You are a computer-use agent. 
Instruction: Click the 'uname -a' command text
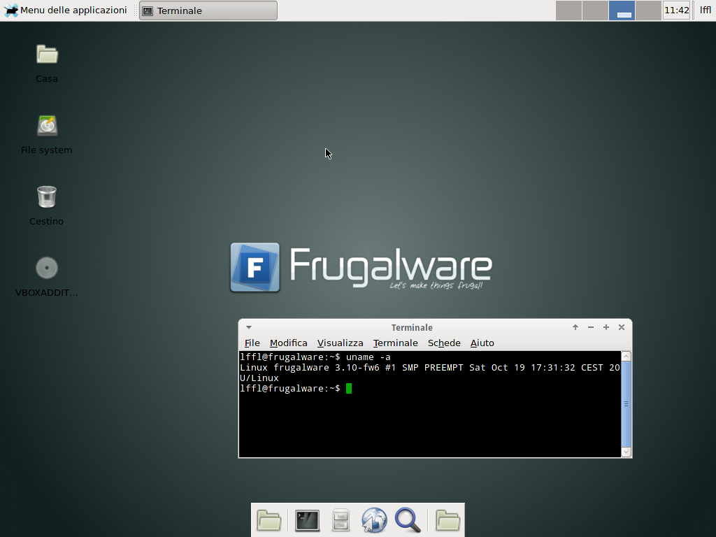368,357
